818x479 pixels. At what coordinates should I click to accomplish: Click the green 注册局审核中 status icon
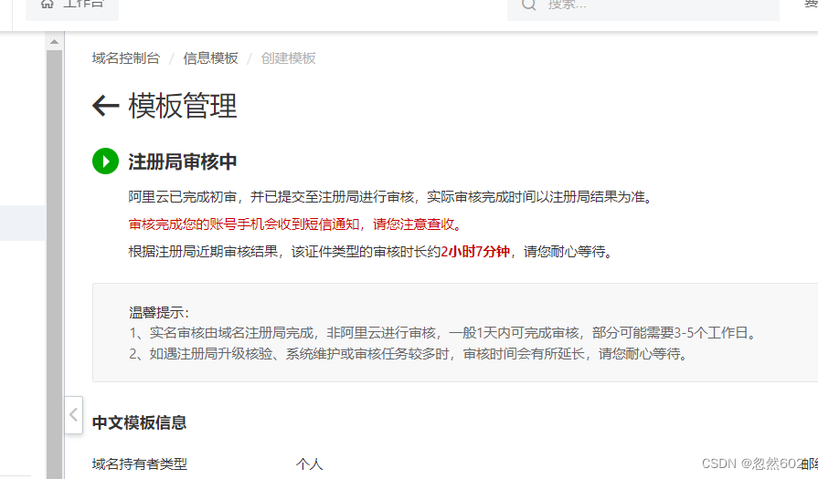(105, 161)
